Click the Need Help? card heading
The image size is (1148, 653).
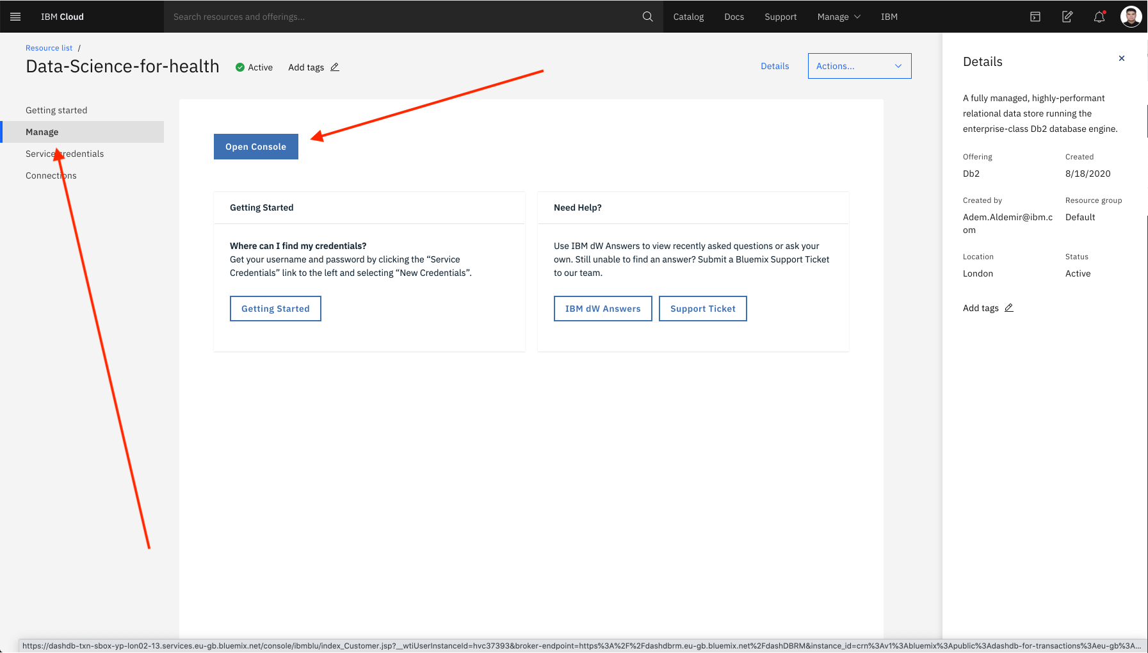coord(578,207)
